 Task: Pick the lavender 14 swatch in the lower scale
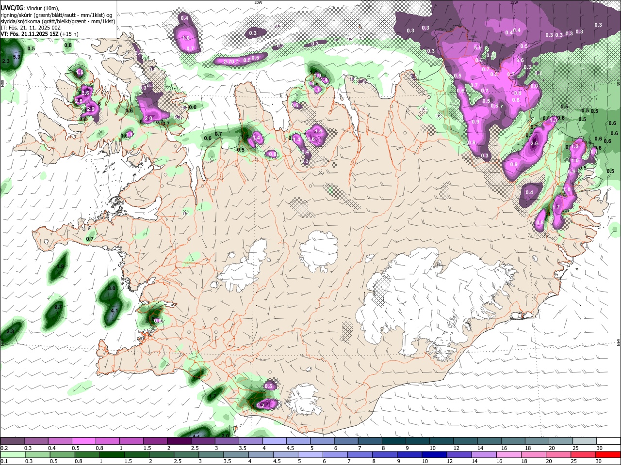(x=484, y=454)
